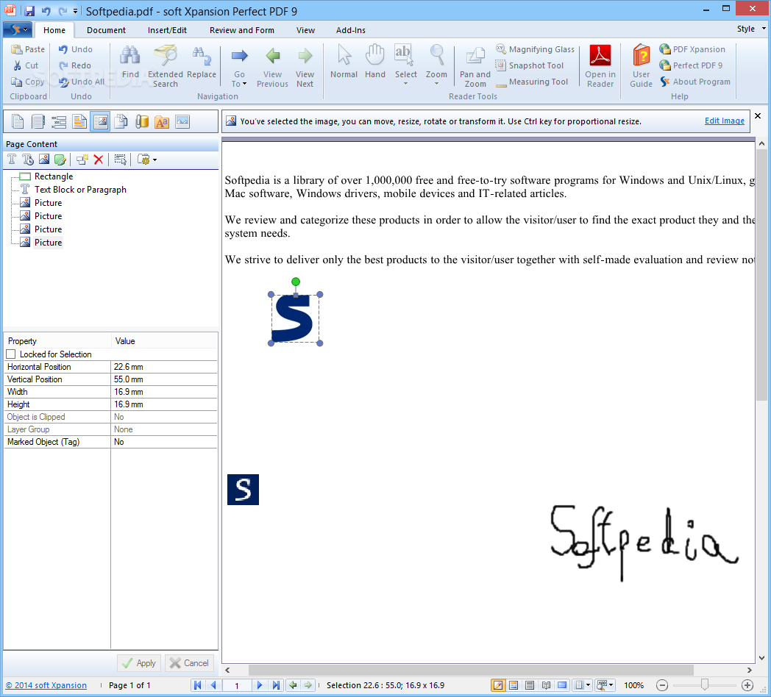
Task: Open quick access toolbar customize arrow
Action: [x=75, y=11]
